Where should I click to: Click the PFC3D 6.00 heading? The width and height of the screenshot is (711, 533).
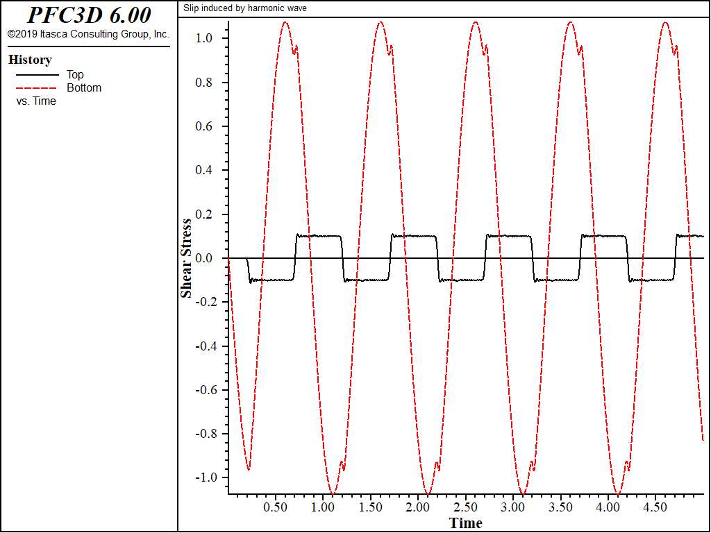(89, 15)
